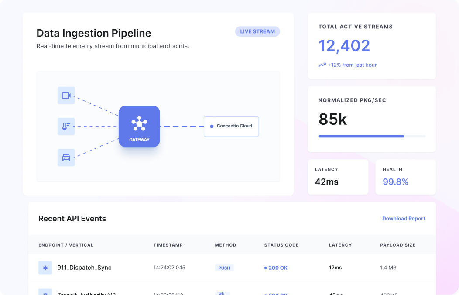
Task: Click the blue dot next to 200 OK
Action: click(x=267, y=268)
